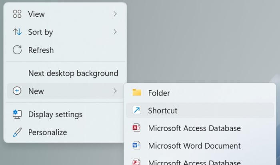Click the Access icon below Word Document
280x165 pixels.
coord(136,162)
